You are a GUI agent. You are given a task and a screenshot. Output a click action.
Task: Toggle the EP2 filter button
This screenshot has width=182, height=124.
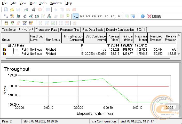100,16
